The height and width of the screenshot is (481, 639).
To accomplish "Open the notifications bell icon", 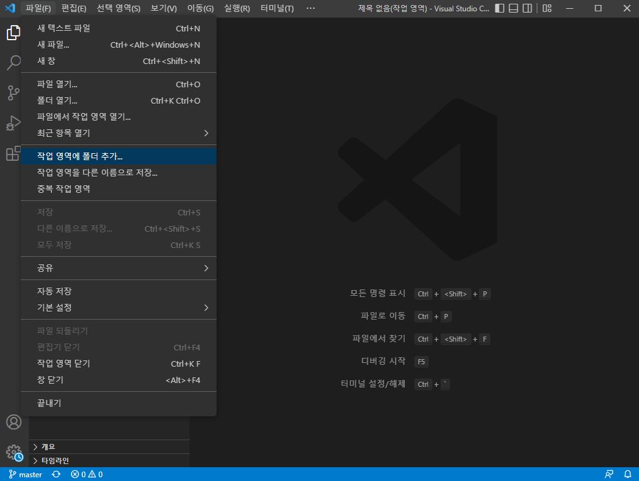I will [628, 475].
